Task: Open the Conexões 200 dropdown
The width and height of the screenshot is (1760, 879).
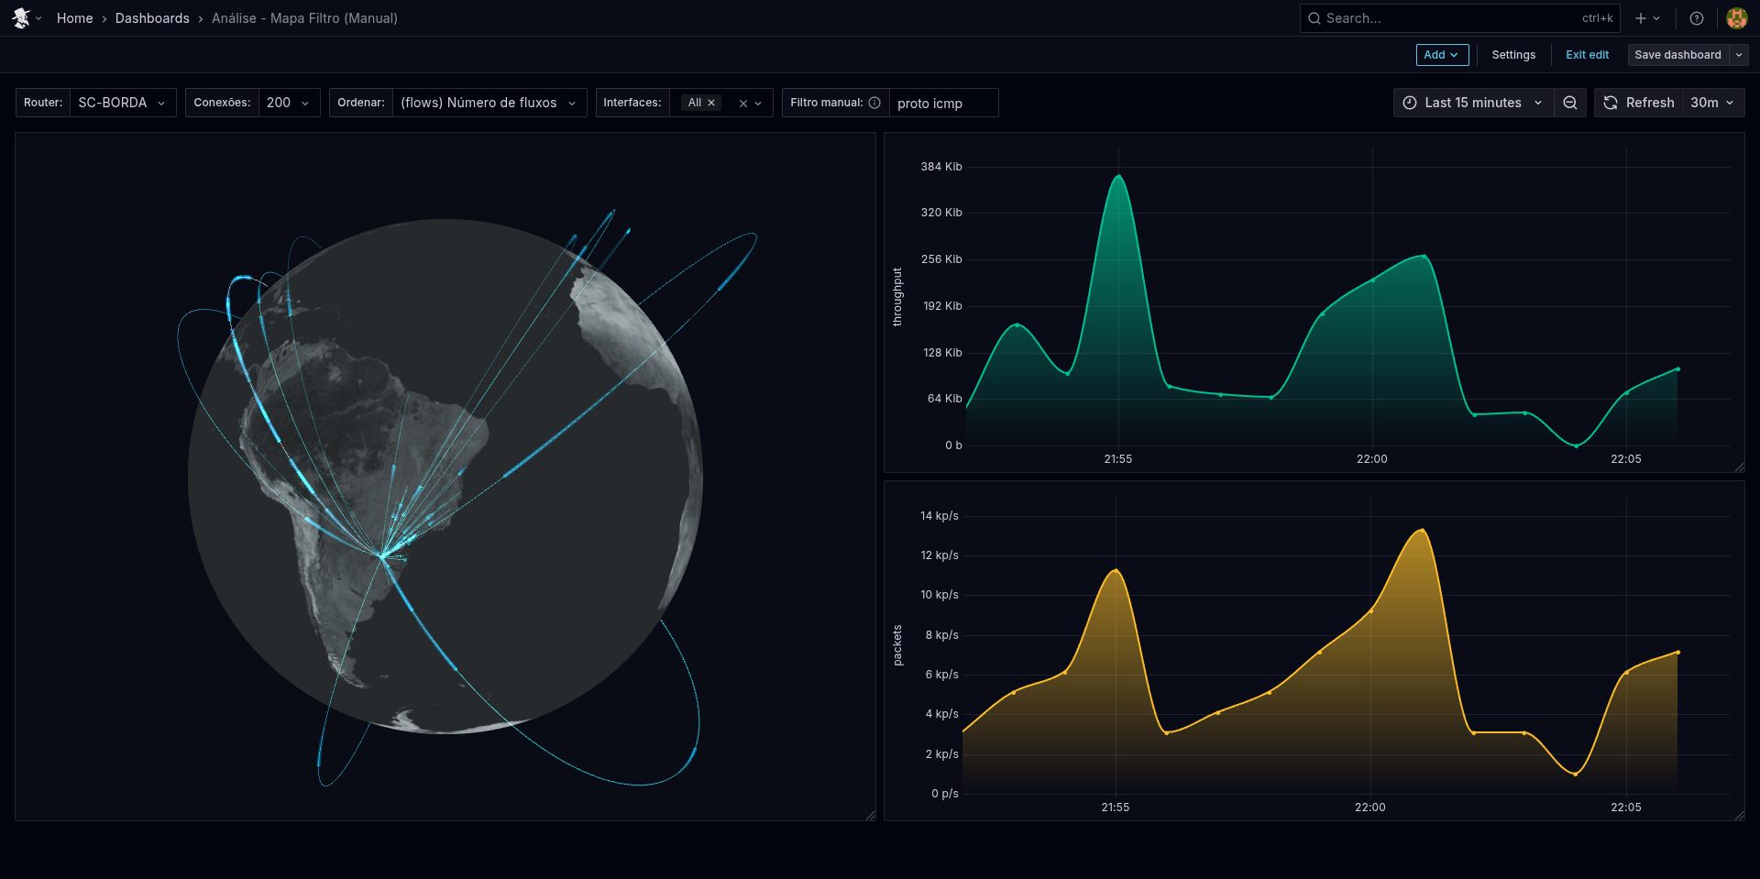Action: click(289, 103)
